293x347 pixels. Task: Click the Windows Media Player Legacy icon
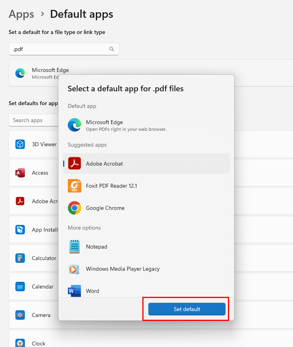click(74, 269)
